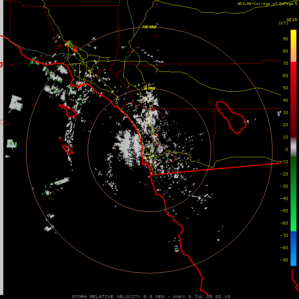Select the positive 60 knot scale label
This screenshot has height=299, width=299.
tap(285, 75)
